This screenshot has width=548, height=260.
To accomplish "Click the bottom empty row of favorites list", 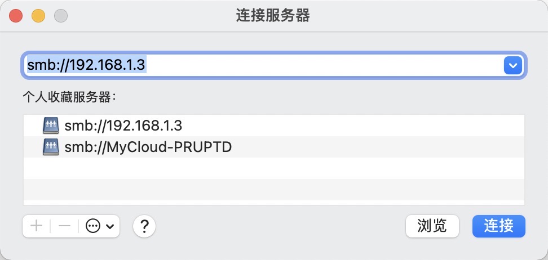I will click(274, 190).
